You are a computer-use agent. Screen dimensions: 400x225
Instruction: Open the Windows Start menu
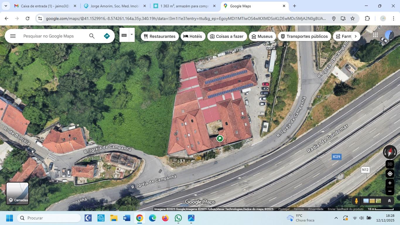[x=9, y=218]
